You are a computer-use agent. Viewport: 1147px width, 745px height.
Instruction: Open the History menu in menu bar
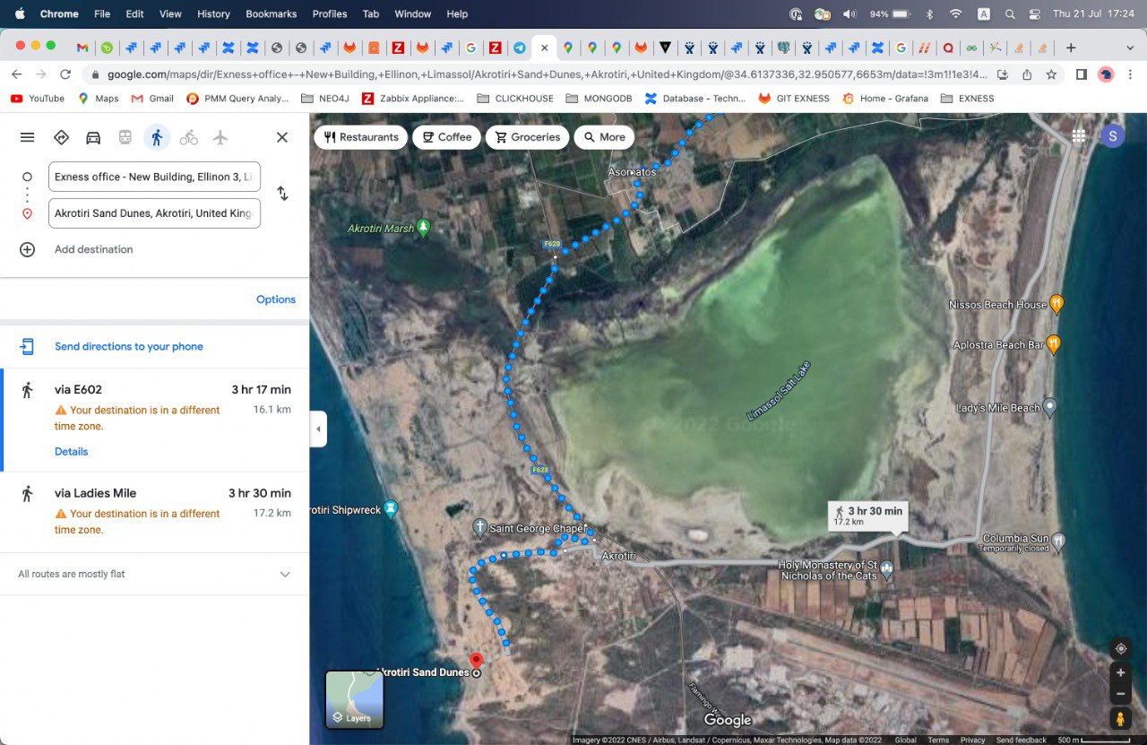point(213,14)
